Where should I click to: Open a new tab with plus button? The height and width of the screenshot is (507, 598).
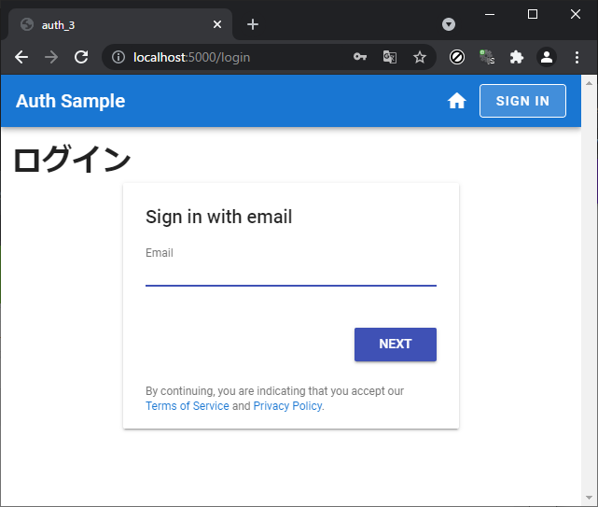click(253, 24)
